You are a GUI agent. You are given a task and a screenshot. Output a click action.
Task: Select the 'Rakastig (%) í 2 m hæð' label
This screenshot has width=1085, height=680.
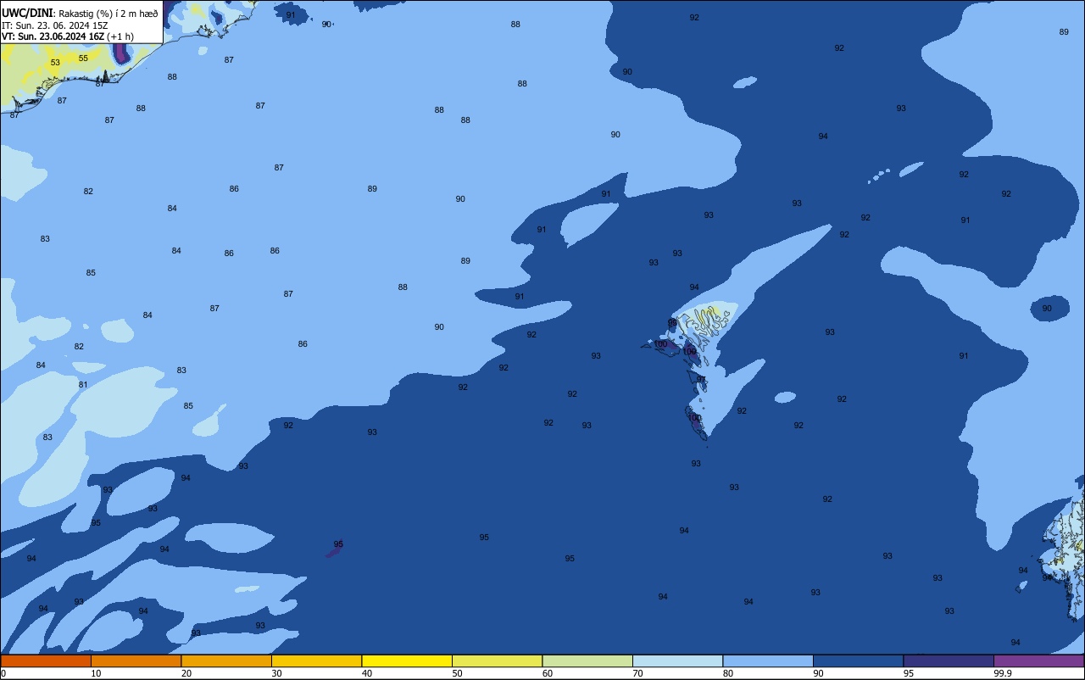(108, 14)
